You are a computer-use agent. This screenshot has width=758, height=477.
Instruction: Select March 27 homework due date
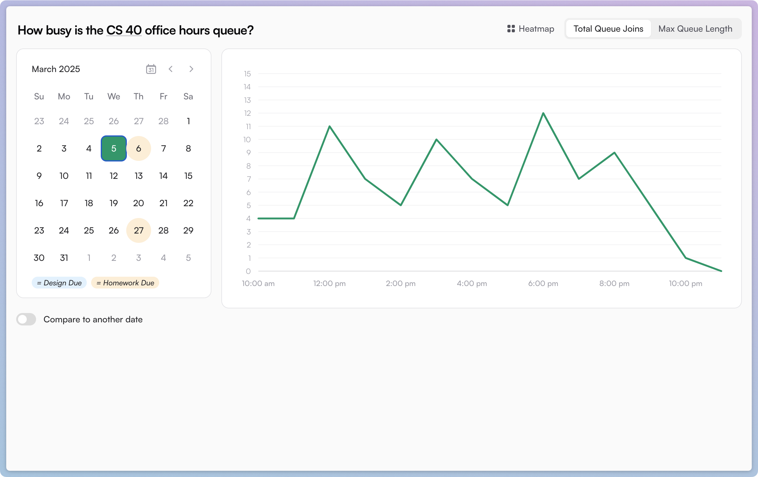[x=138, y=230]
